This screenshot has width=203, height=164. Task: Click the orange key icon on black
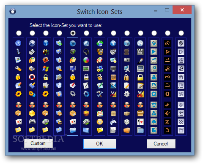167,77
